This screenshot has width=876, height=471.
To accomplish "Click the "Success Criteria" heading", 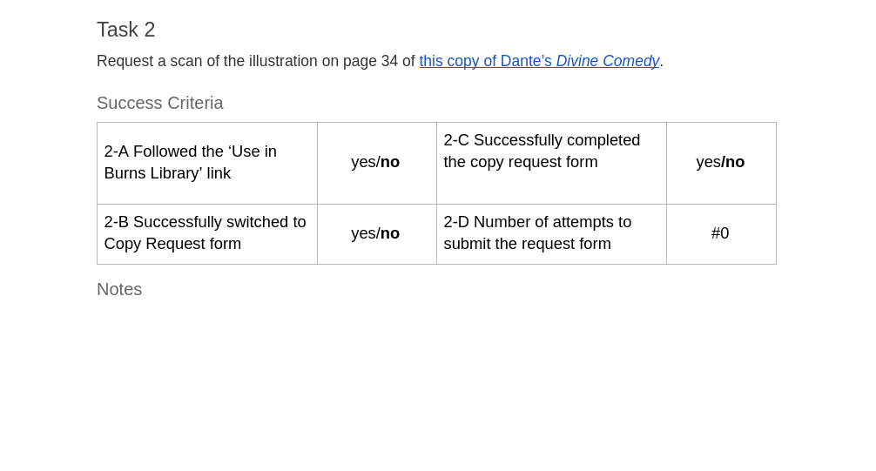I will point(160,103).
